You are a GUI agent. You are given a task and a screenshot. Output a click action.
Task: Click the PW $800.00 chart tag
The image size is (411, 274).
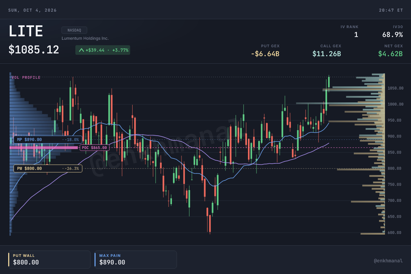[x=48, y=168]
